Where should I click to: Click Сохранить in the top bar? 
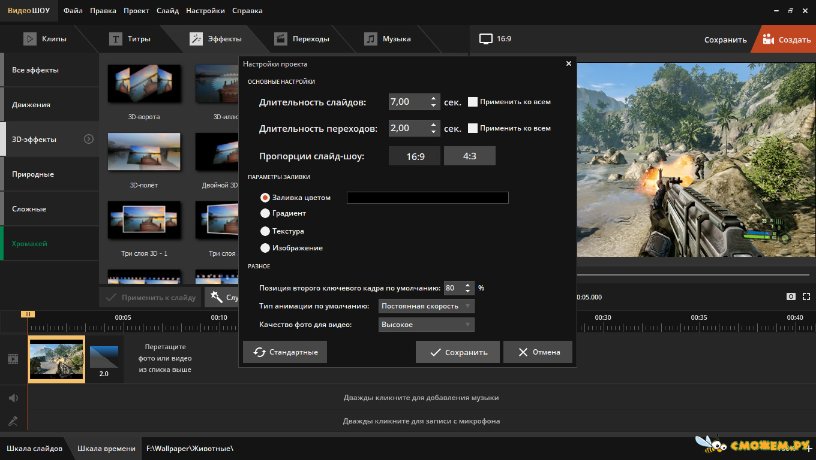[x=725, y=40]
